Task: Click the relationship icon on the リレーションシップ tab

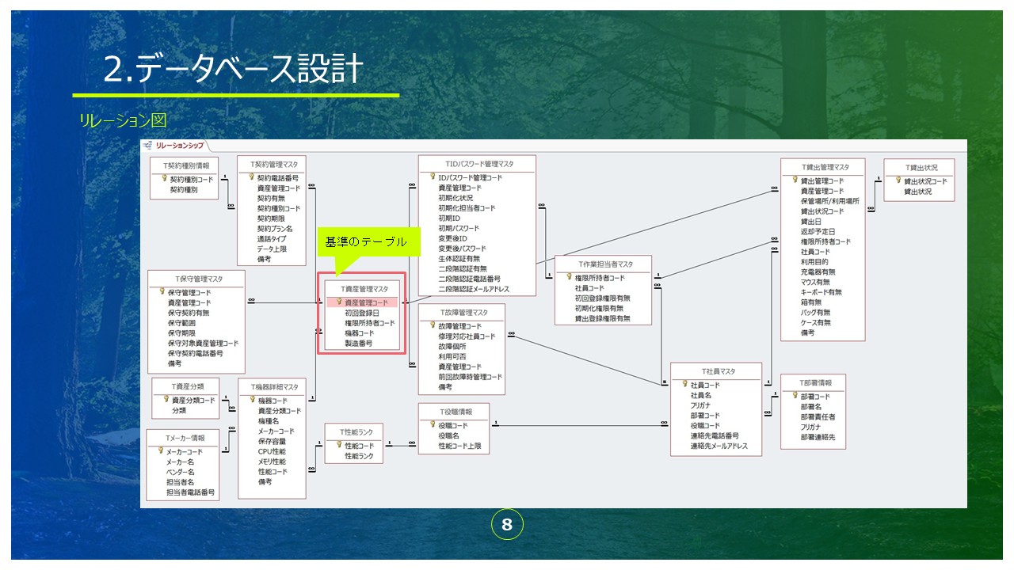Action: click(x=148, y=146)
